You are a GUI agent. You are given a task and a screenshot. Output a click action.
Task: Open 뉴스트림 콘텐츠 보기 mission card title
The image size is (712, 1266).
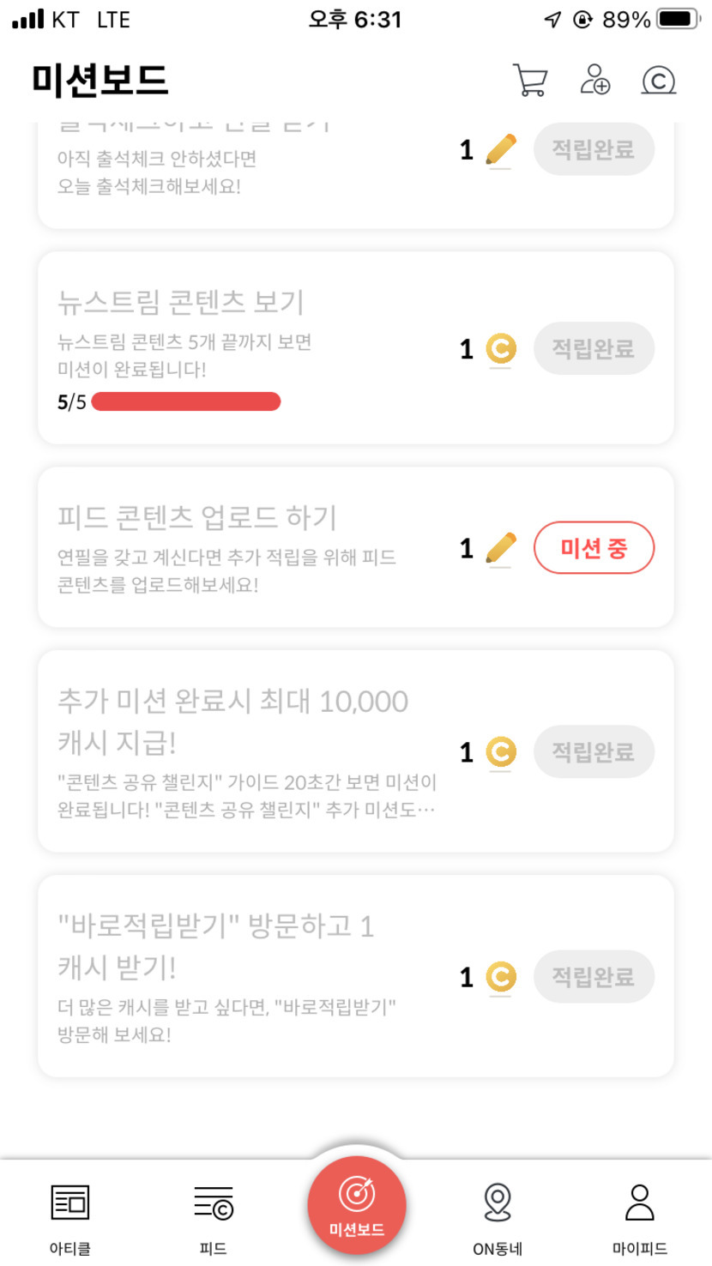[x=181, y=302]
